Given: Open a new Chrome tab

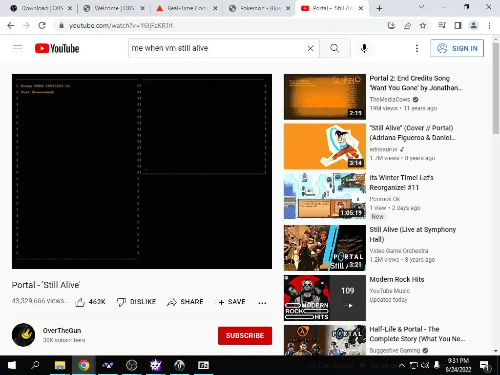Looking at the screenshot, I should (379, 8).
